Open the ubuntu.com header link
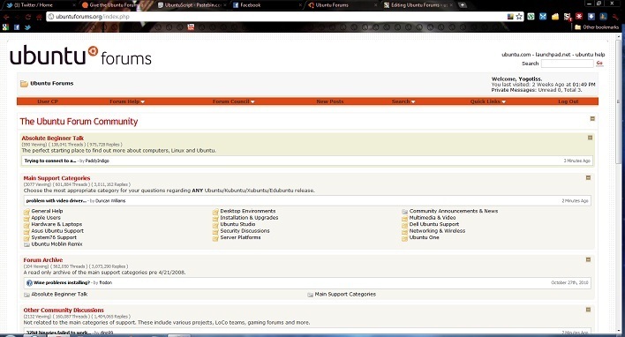The width and height of the screenshot is (625, 337). (516, 55)
